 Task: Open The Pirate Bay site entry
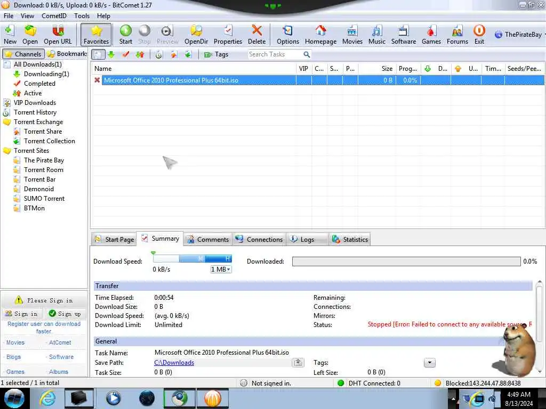(44, 160)
